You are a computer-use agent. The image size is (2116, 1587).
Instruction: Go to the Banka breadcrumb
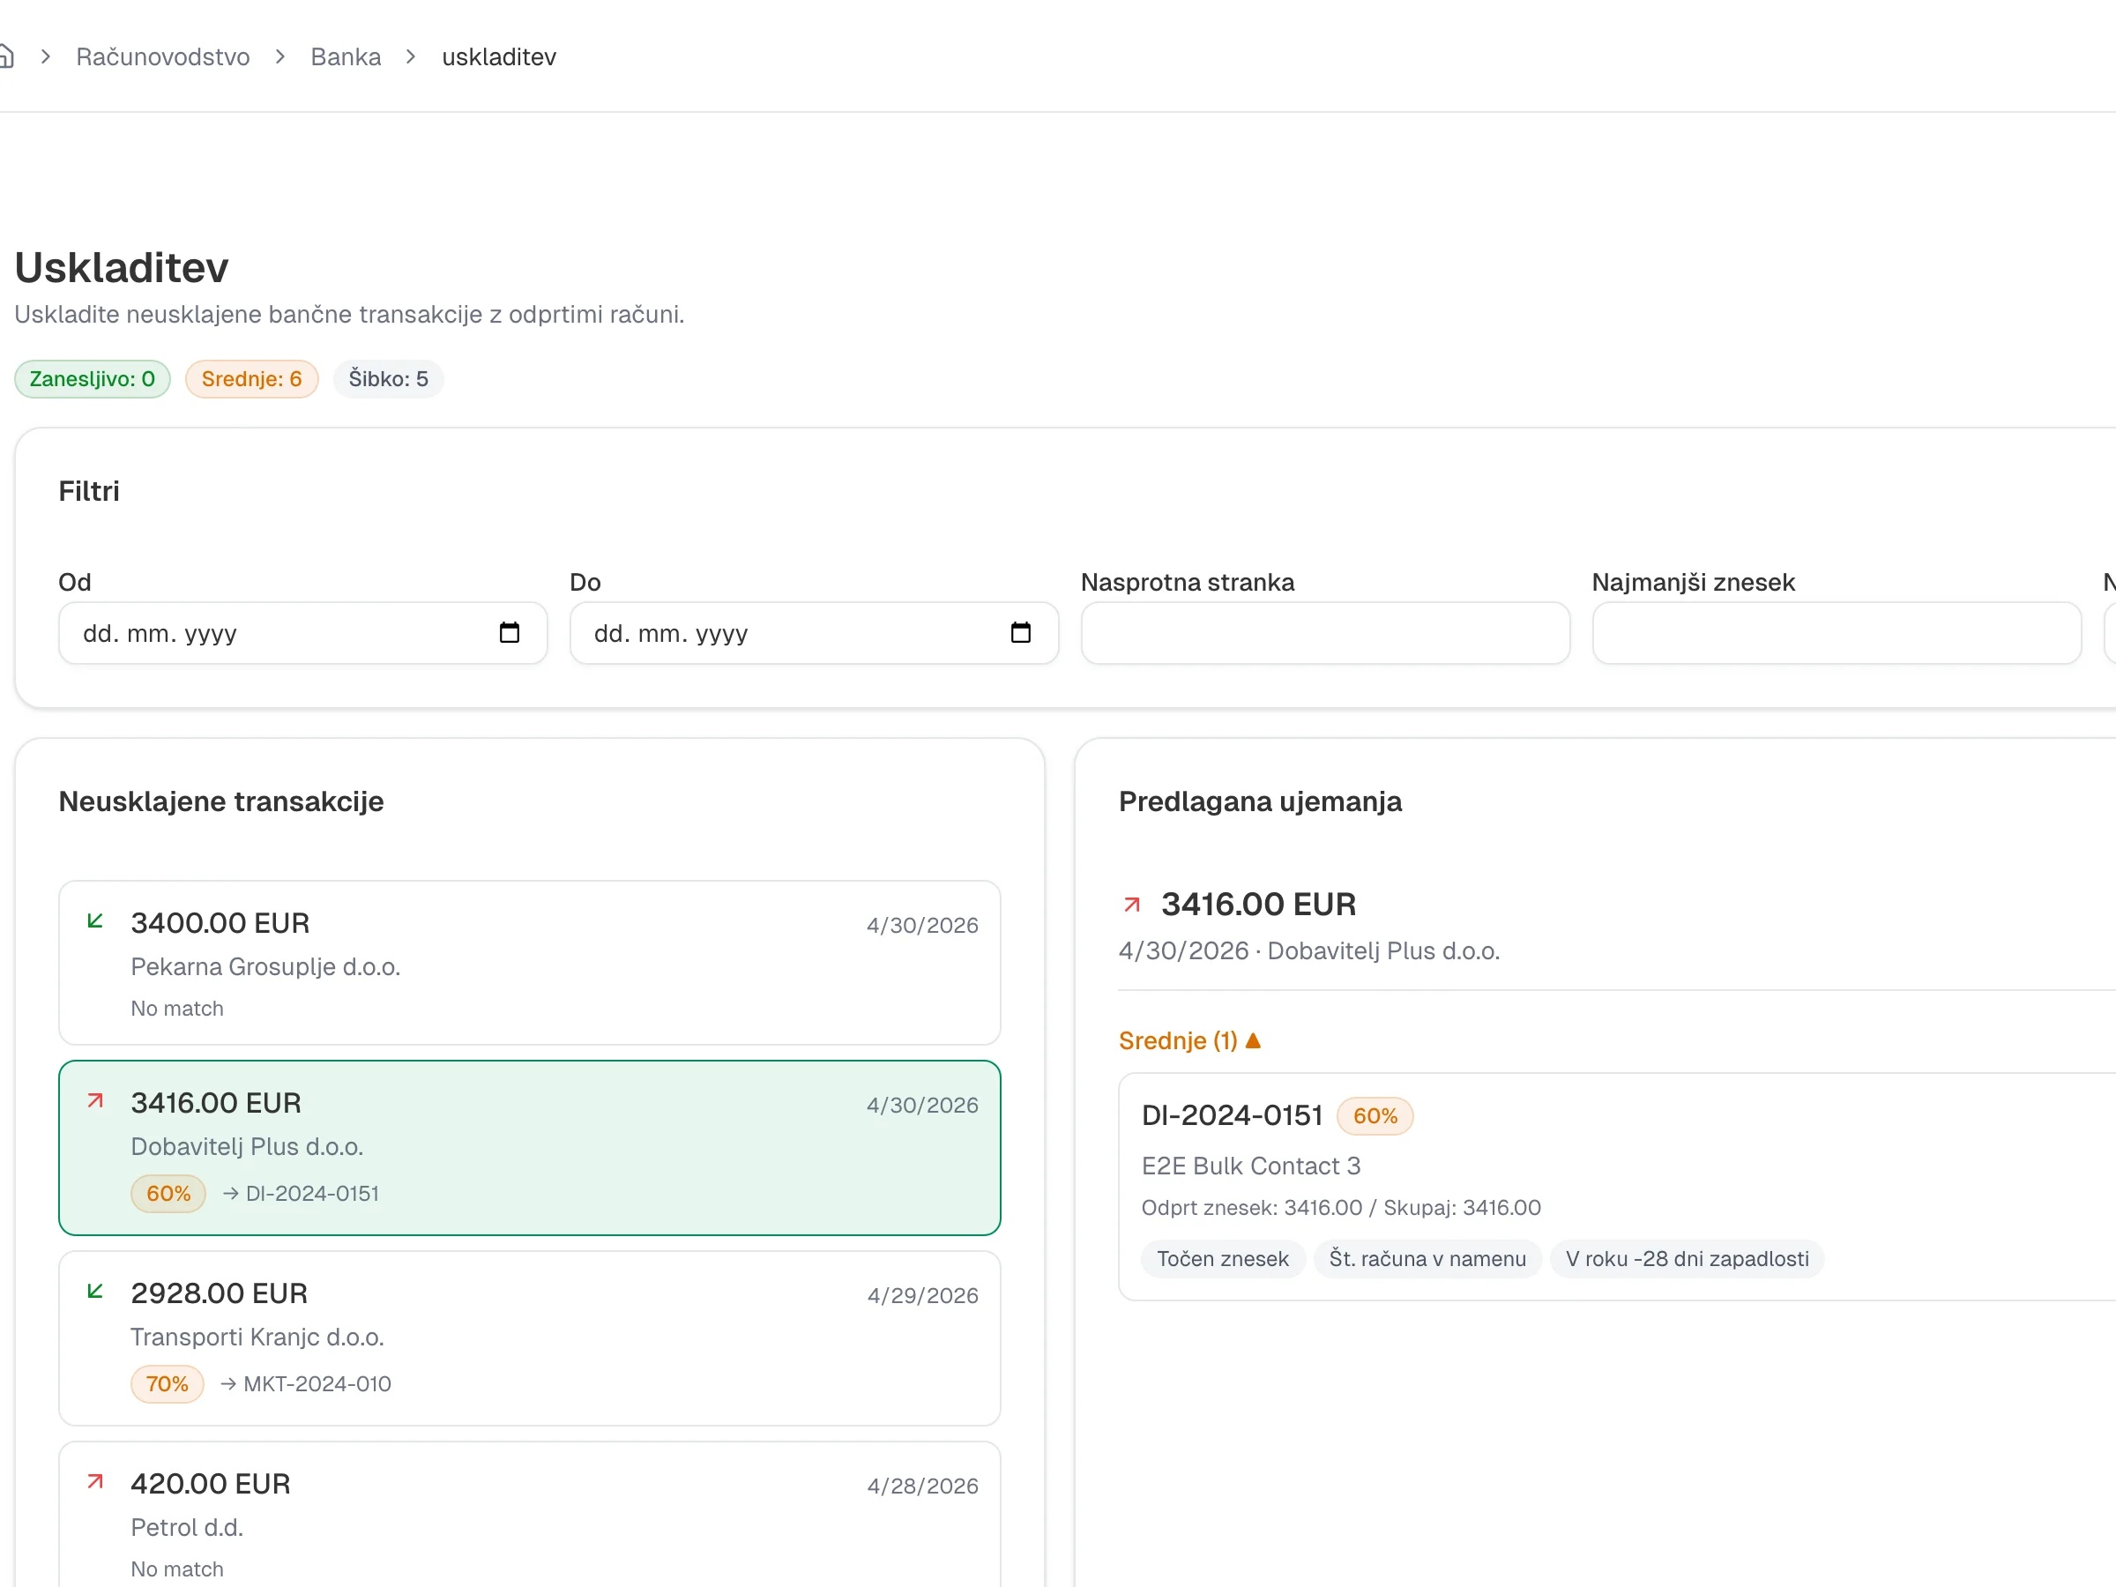click(x=346, y=56)
